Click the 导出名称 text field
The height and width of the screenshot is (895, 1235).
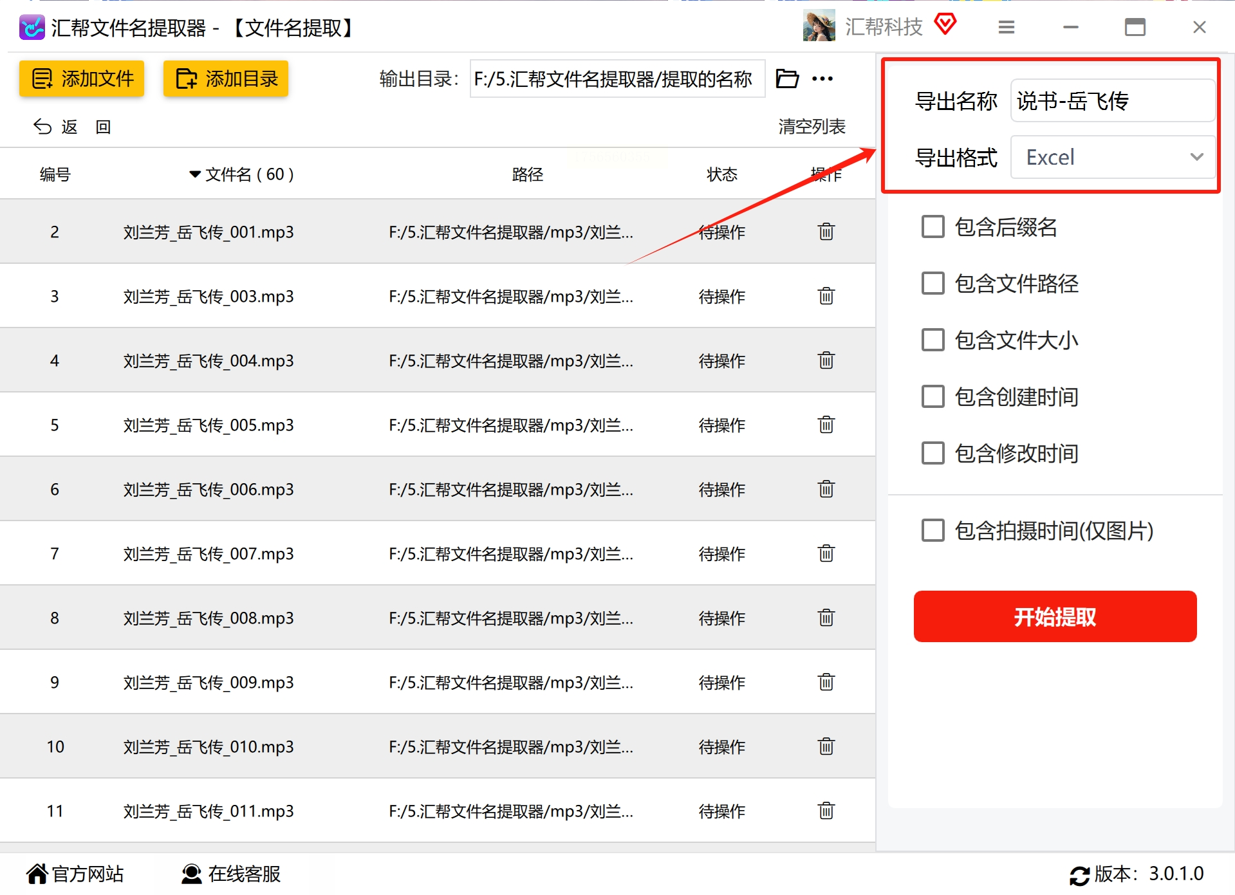1113,100
